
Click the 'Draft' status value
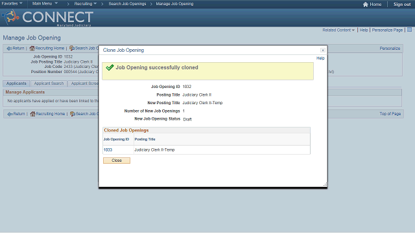(x=187, y=119)
